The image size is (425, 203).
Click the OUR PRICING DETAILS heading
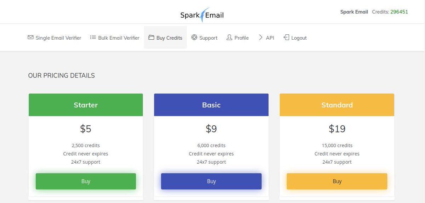pyautogui.click(x=62, y=75)
